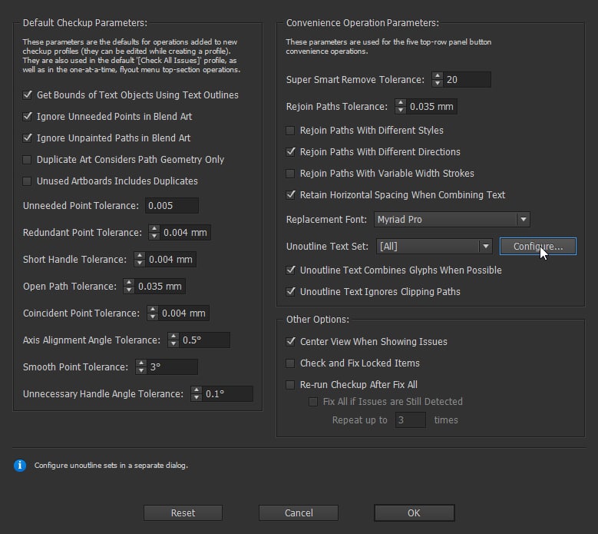Viewport: 598px width, 534px height.
Task: Click the Smooth Point Tolerance stepper arrows
Action: (x=141, y=367)
